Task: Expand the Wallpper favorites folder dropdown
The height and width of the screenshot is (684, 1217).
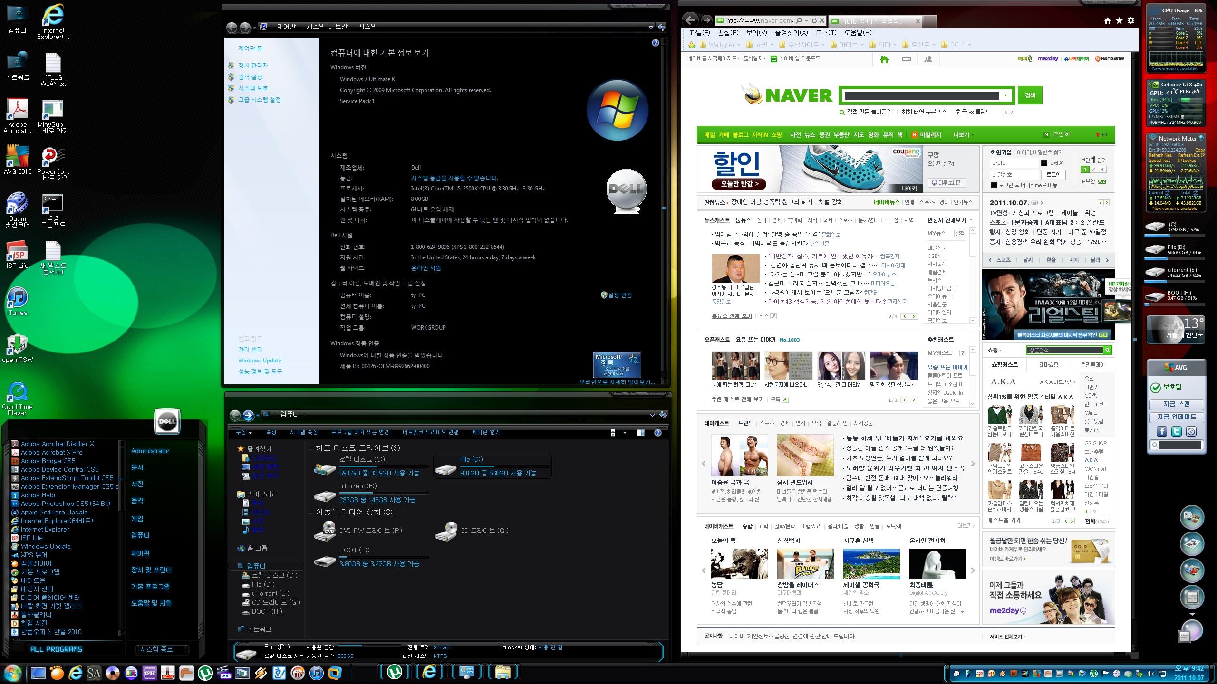Action: 739,45
